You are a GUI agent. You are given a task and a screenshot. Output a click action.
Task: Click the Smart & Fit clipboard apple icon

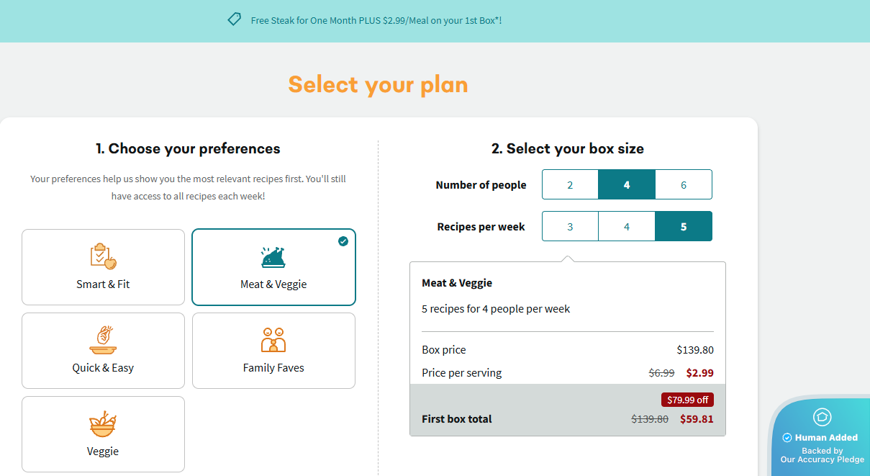[x=103, y=256]
